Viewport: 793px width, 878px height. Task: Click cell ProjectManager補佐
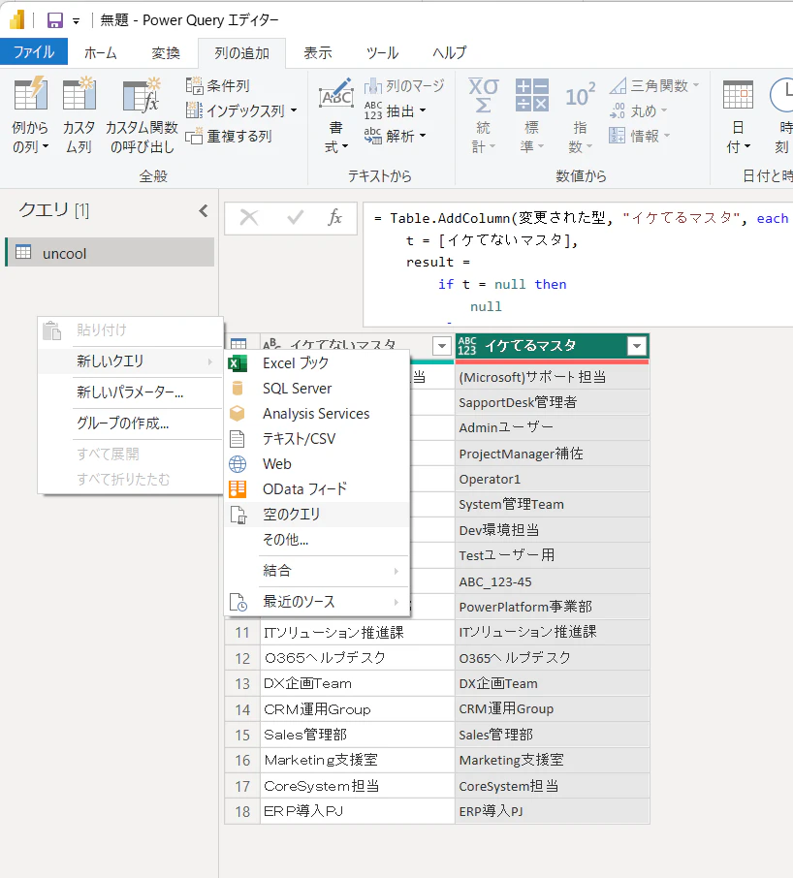[553, 454]
